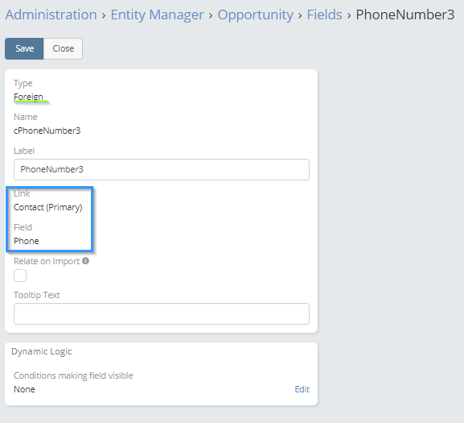Click the Label input containing PhoneNumber3
Viewport: 464px width, 423px height.
[x=162, y=169]
